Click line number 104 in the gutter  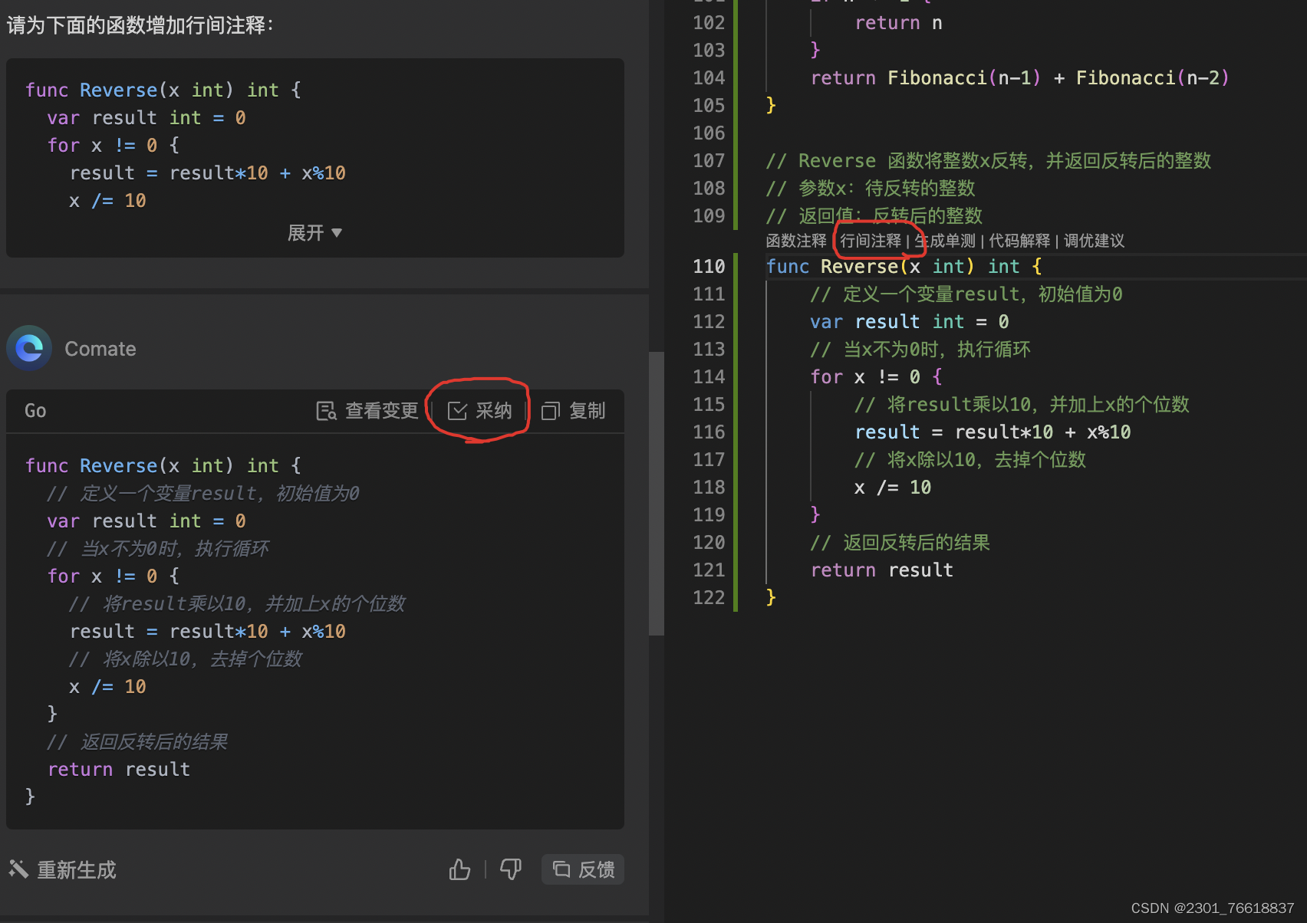pyautogui.click(x=709, y=78)
